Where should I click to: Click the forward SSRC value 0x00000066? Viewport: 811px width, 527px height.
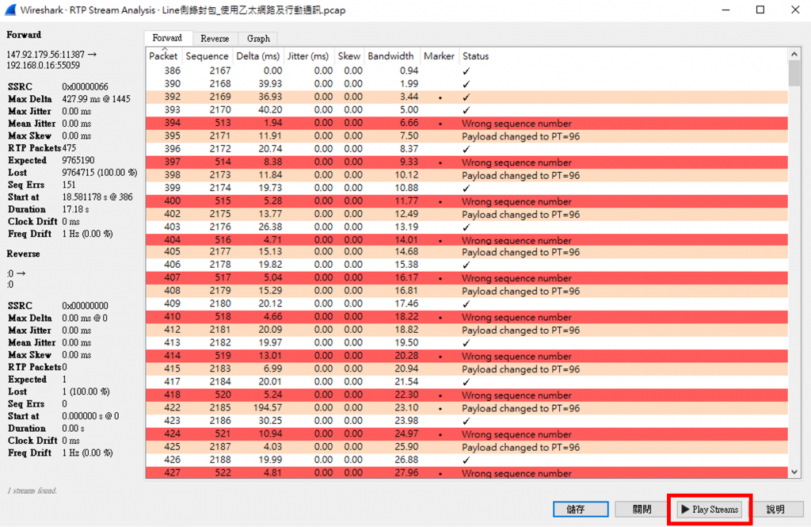tap(85, 86)
